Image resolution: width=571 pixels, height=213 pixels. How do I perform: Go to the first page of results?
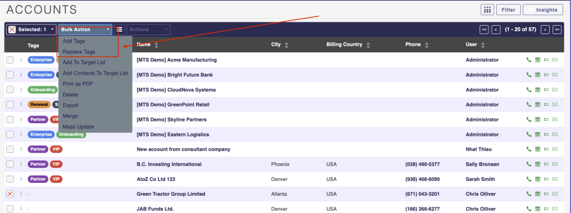point(484,30)
